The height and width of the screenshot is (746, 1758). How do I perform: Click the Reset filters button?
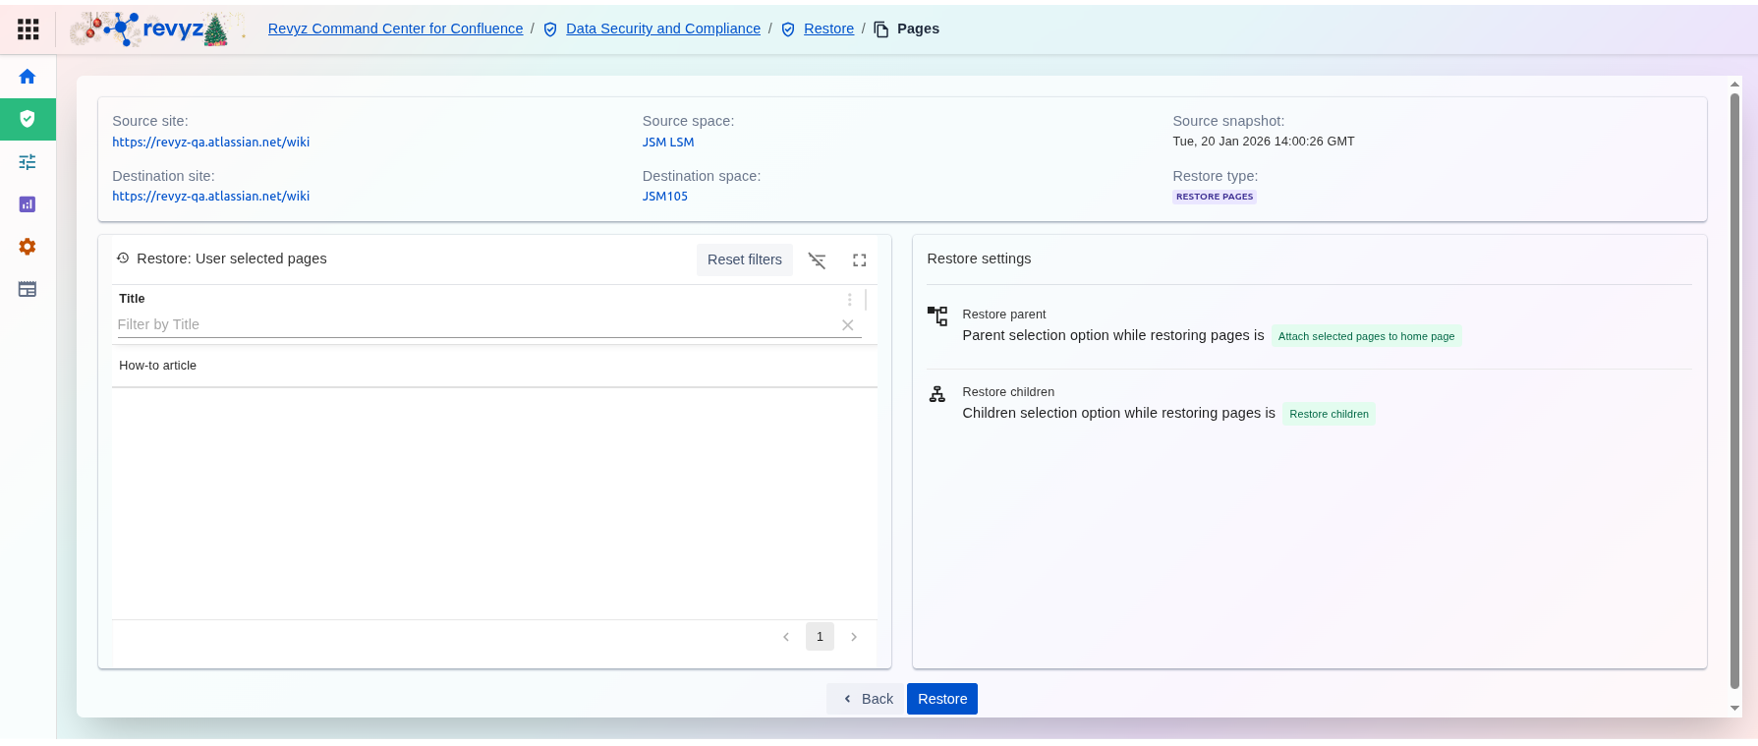point(744,260)
